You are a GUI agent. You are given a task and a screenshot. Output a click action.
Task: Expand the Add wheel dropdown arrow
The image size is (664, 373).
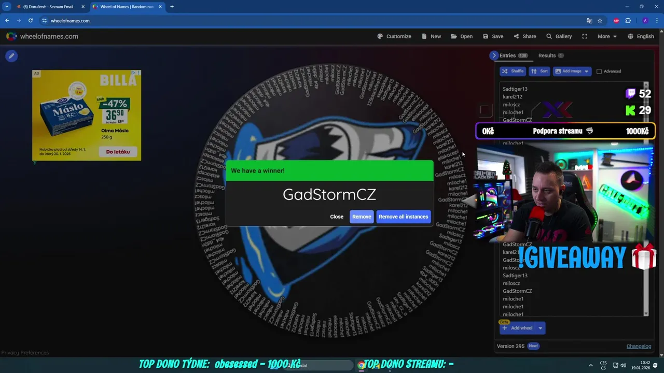tap(540, 328)
